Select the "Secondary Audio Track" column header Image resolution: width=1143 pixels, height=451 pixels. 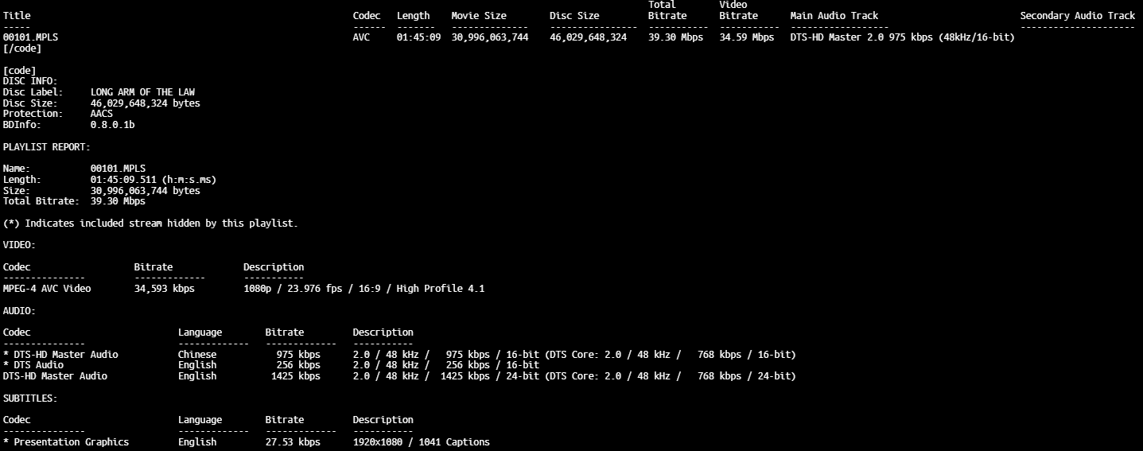point(1077,16)
